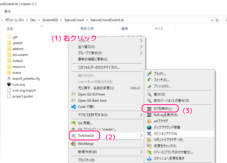Expand the 並べ替え(O) submenu arrow

(x=141, y=47)
